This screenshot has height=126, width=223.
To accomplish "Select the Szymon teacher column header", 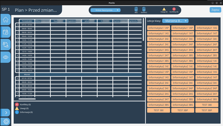I will [x=121, y=21].
